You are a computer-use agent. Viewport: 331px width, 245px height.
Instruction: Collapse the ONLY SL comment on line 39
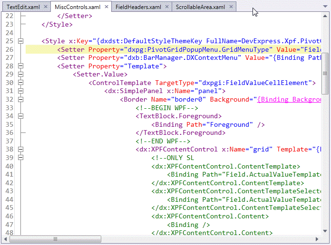tap(21, 158)
